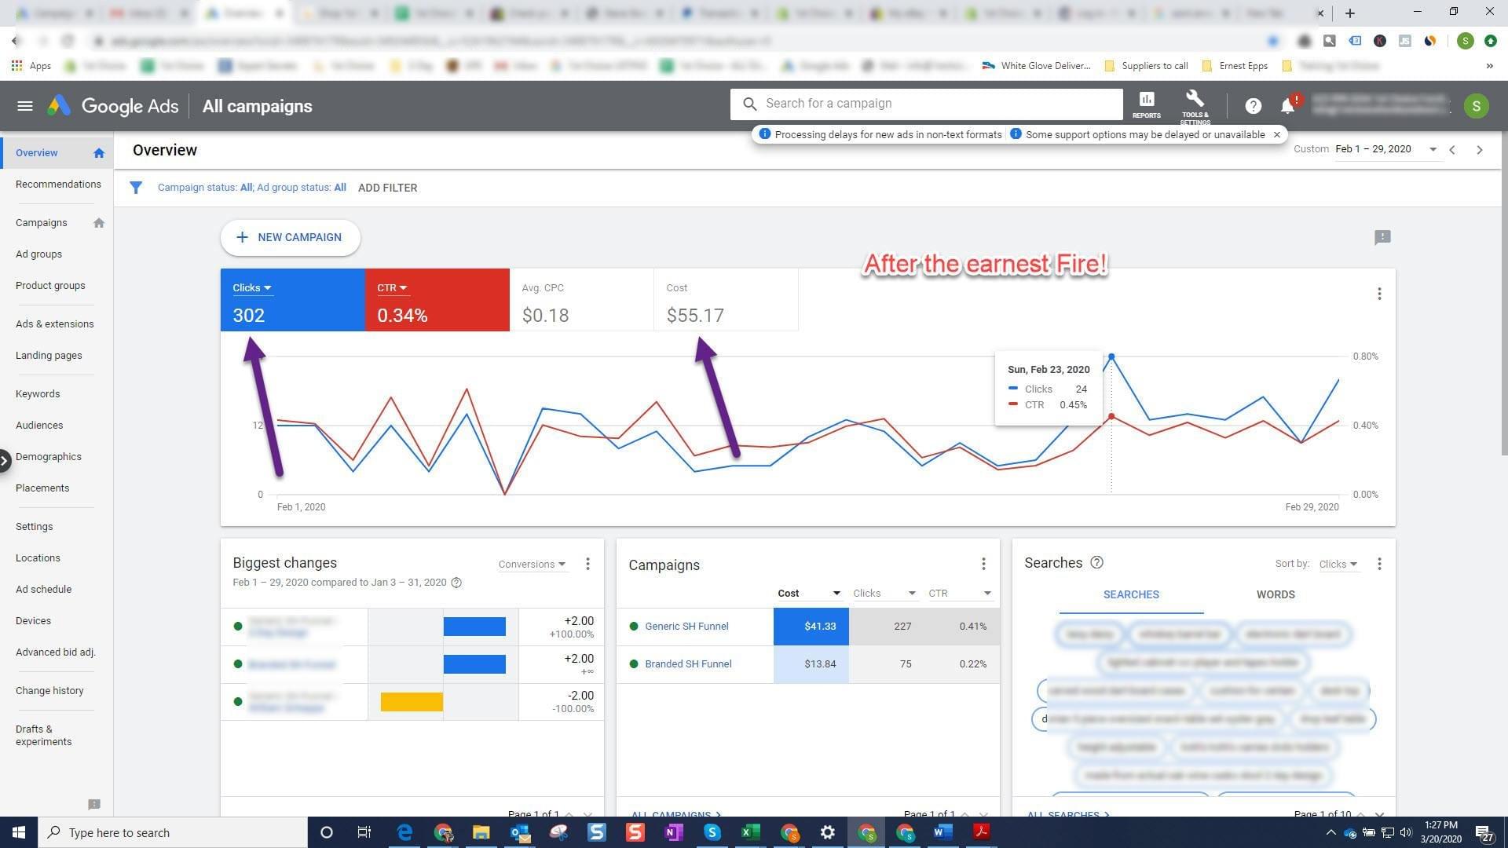Open Campaigns card three-dot menu
This screenshot has height=848, width=1508.
coord(983,564)
